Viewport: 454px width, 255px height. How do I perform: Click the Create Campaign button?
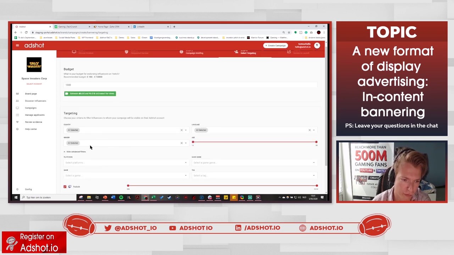275,45
